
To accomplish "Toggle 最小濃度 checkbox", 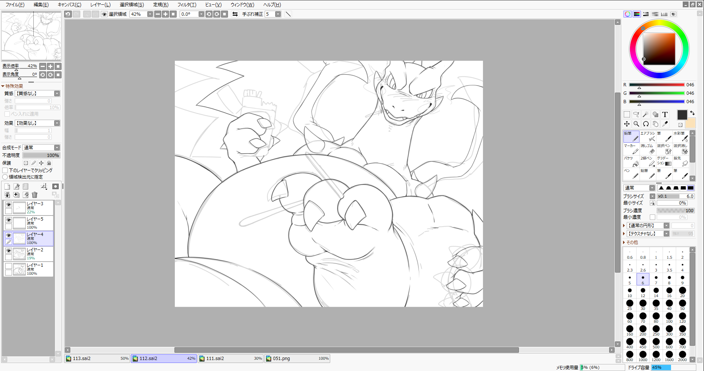I will pyautogui.click(x=652, y=217).
